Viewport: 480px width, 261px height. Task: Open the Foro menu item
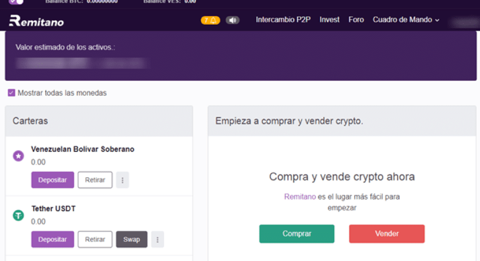356,20
